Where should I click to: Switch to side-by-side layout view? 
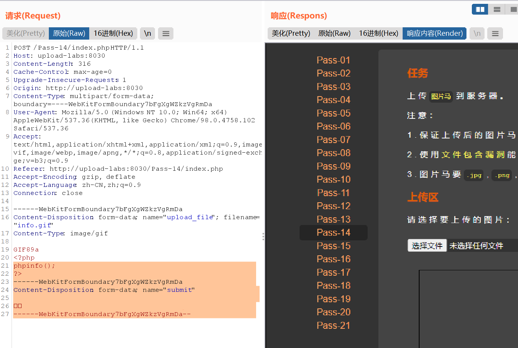480,9
